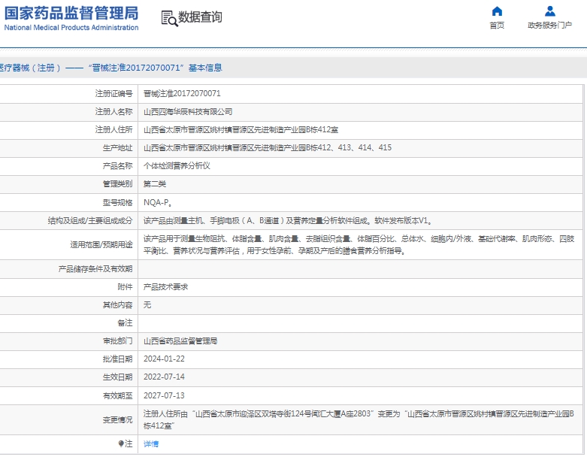Click the 管理类别 row label

117,183
